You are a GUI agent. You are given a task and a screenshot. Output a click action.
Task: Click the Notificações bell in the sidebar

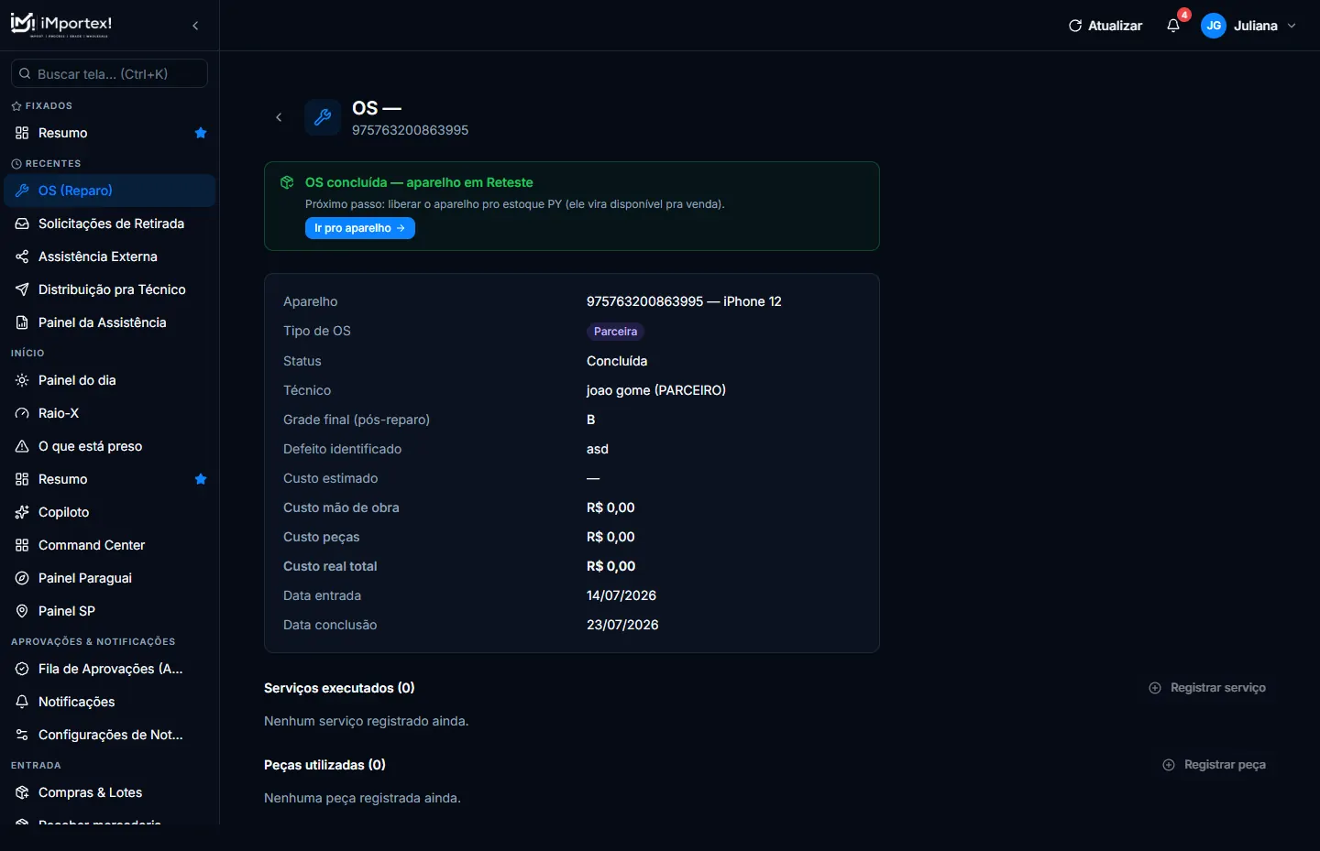22,702
